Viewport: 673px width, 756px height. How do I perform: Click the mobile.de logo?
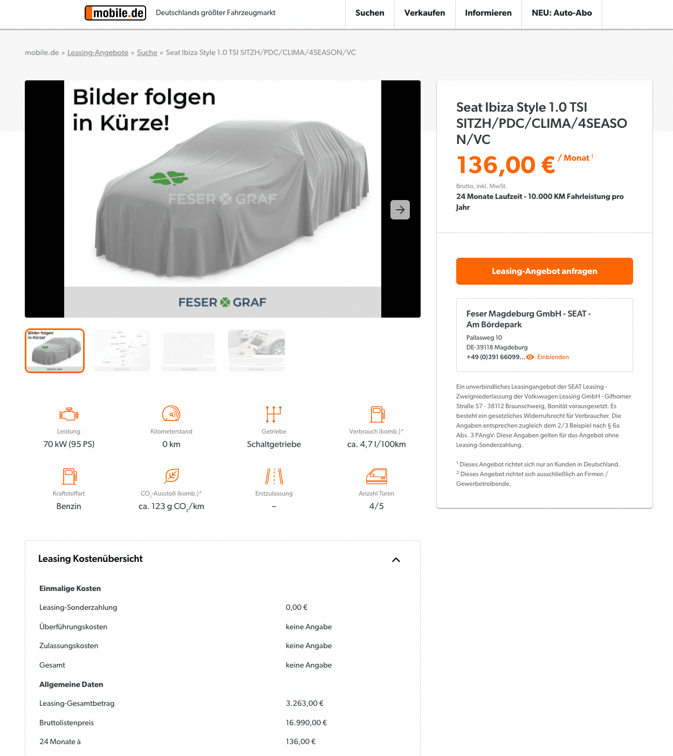pyautogui.click(x=115, y=12)
